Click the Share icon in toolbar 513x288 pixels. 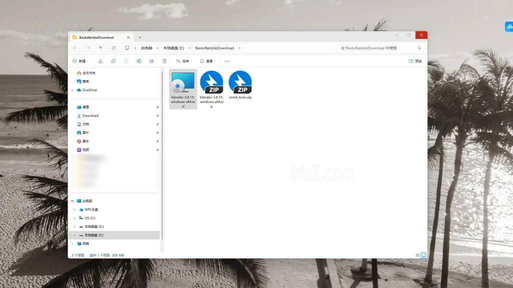click(152, 61)
